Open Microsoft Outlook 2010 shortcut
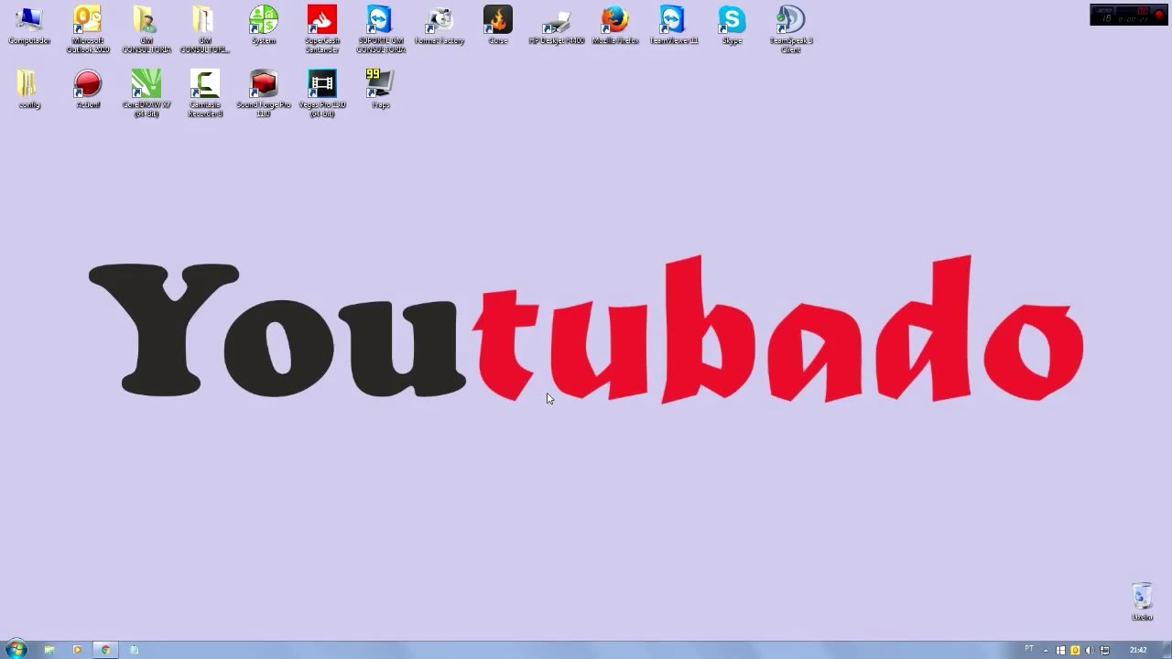The height and width of the screenshot is (659, 1172). click(88, 29)
